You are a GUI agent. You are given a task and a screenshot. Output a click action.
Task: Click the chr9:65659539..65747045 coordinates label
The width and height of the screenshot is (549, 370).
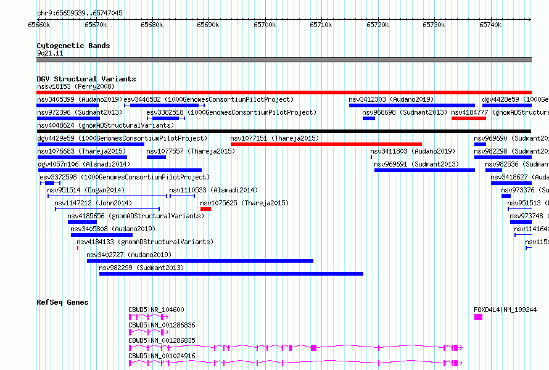80,13
